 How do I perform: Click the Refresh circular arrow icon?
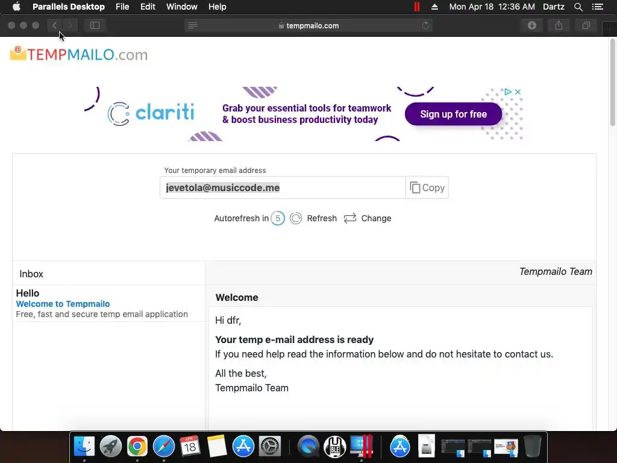click(x=296, y=218)
